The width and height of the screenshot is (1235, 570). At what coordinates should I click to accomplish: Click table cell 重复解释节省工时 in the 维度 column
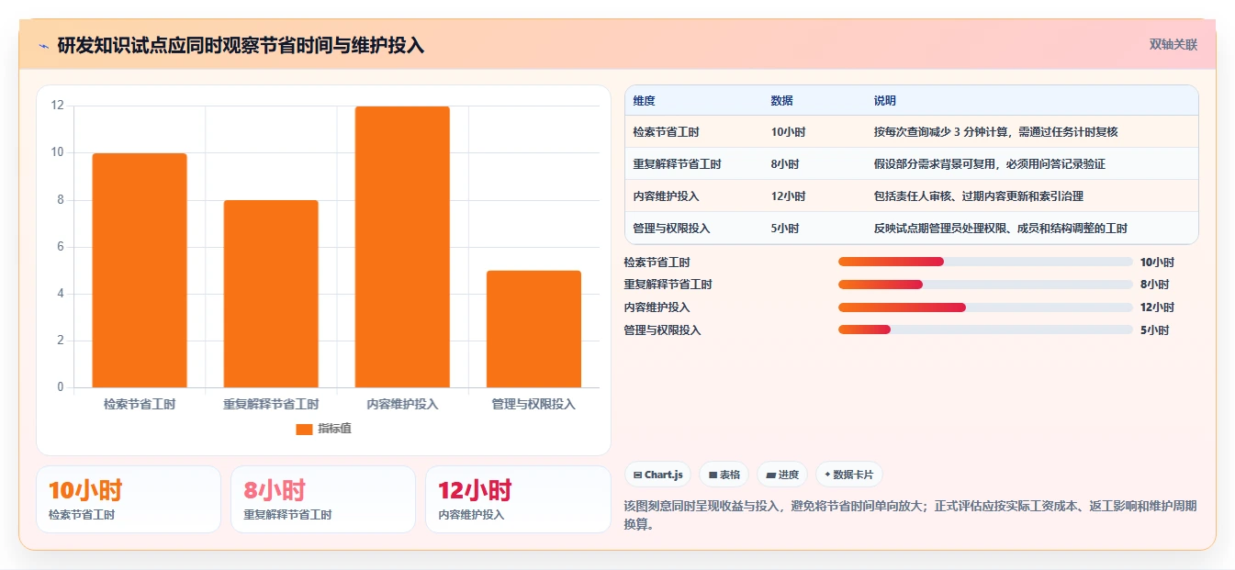pyautogui.click(x=677, y=164)
